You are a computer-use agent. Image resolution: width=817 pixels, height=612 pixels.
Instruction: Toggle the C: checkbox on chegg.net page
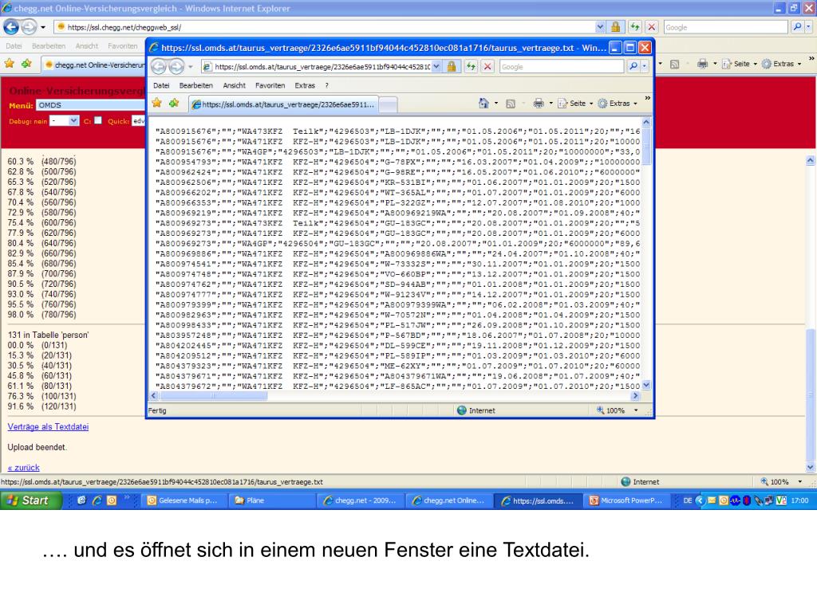[x=98, y=120]
